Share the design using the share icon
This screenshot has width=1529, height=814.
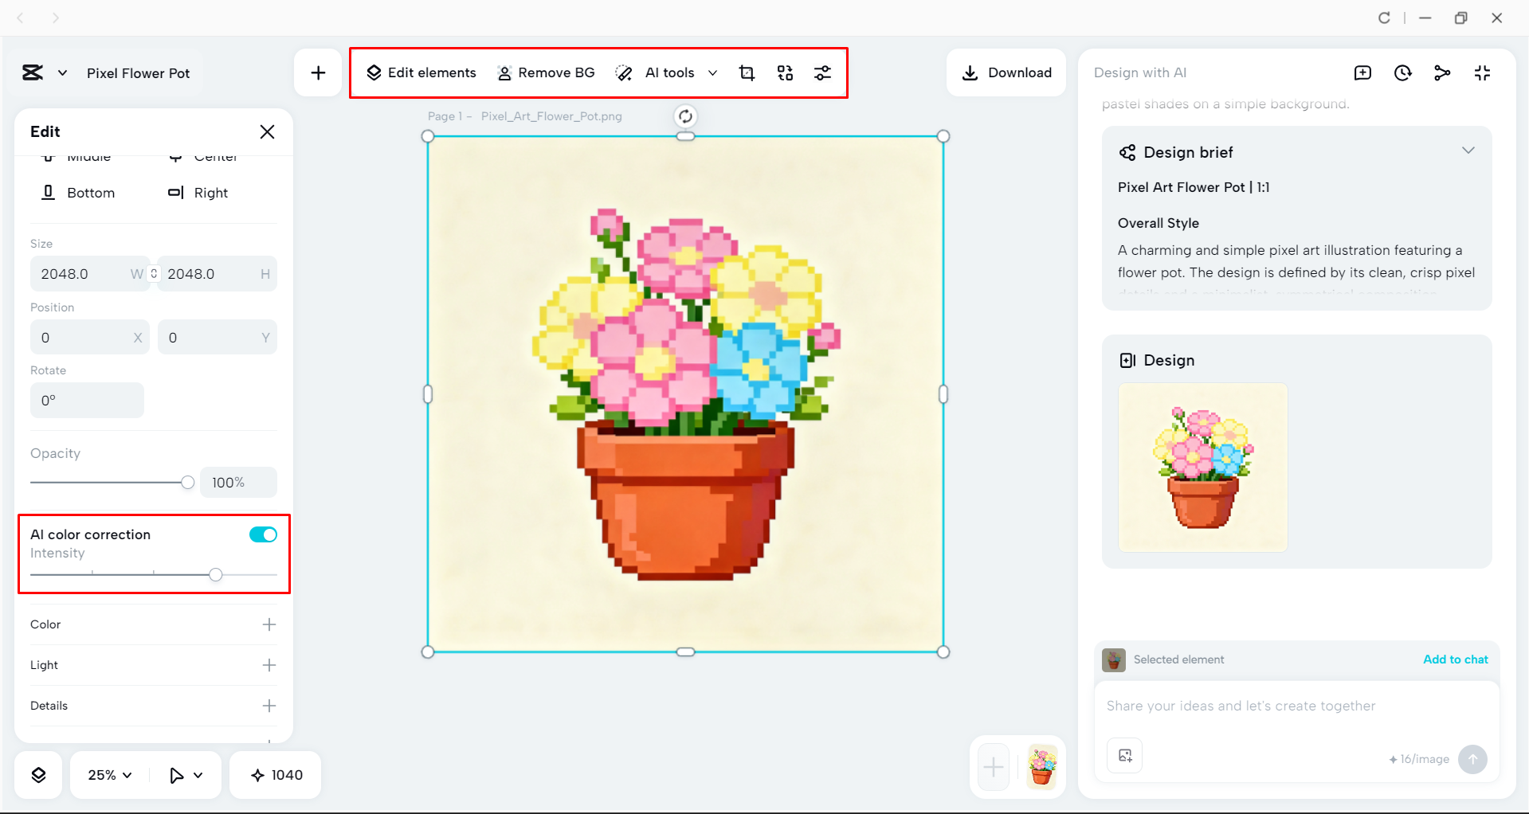(x=1442, y=72)
